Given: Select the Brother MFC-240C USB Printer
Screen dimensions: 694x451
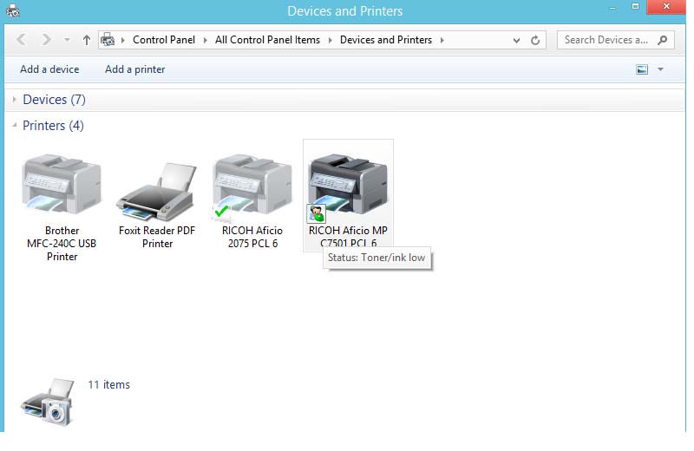Looking at the screenshot, I should 62,186.
